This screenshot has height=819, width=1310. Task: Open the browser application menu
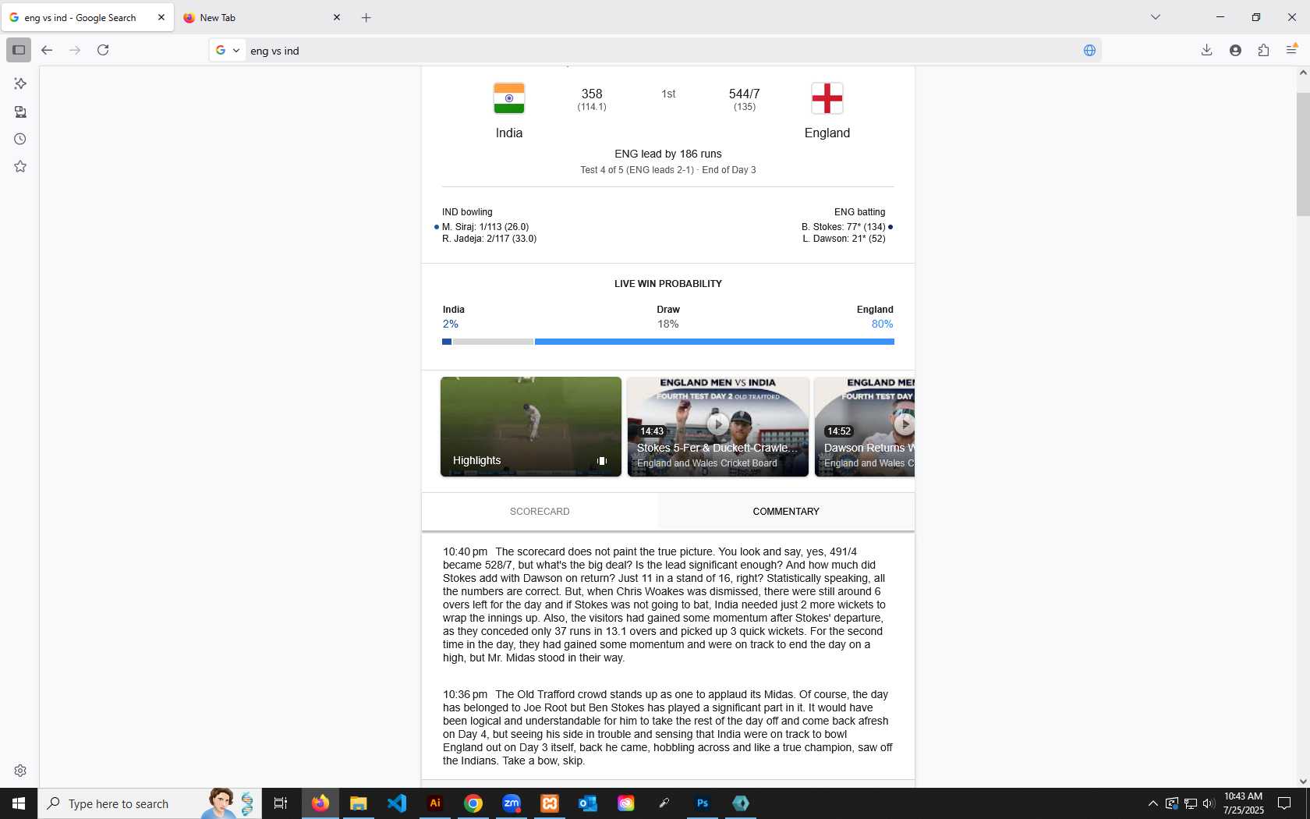tap(1291, 50)
